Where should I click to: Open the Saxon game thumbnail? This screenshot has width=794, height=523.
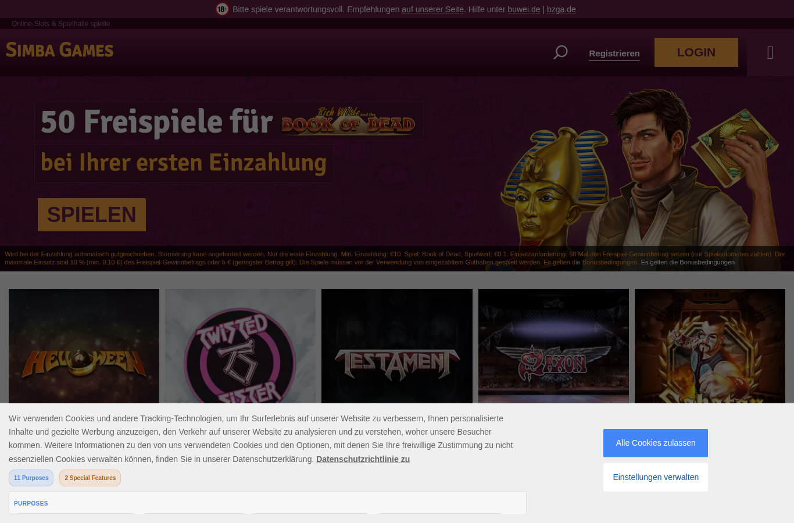pyautogui.click(x=553, y=346)
